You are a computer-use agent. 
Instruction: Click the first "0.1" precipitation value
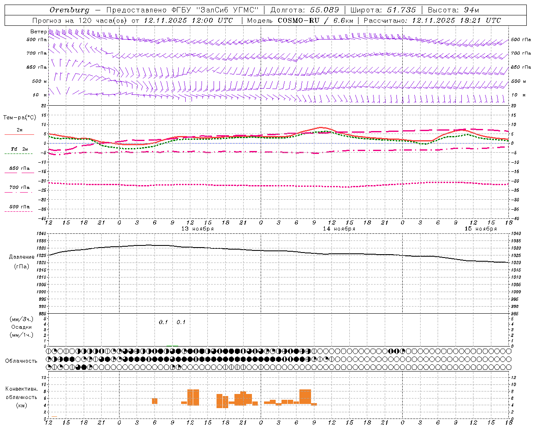tap(163, 322)
